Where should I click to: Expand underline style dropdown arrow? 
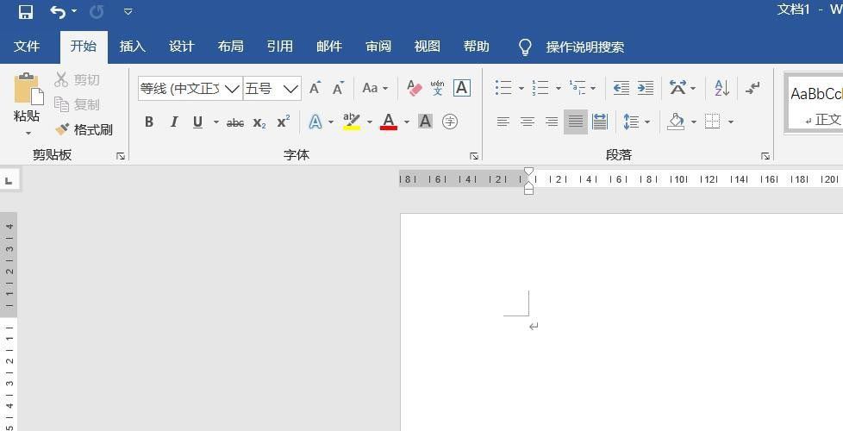(216, 122)
